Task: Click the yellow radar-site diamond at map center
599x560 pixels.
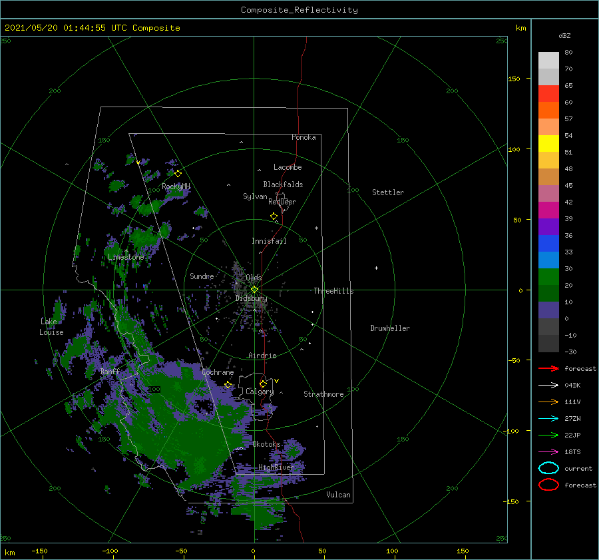Action: point(254,290)
